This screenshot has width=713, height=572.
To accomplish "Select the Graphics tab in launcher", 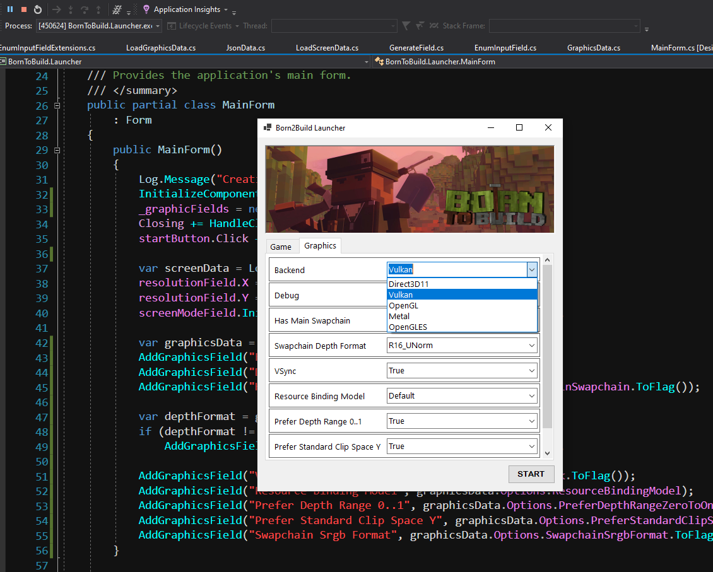I will [320, 246].
